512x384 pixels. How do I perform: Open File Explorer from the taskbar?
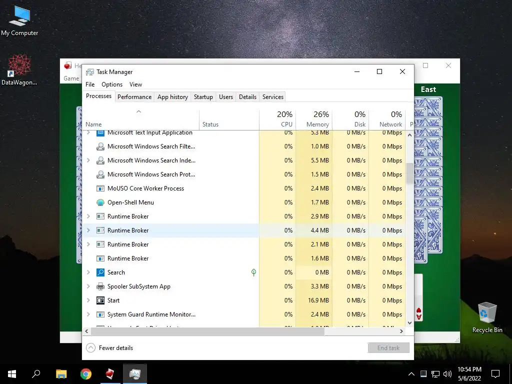(61, 374)
